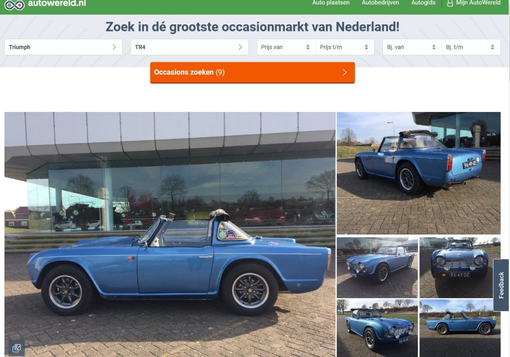Open the Feedback side tab

tap(501, 285)
